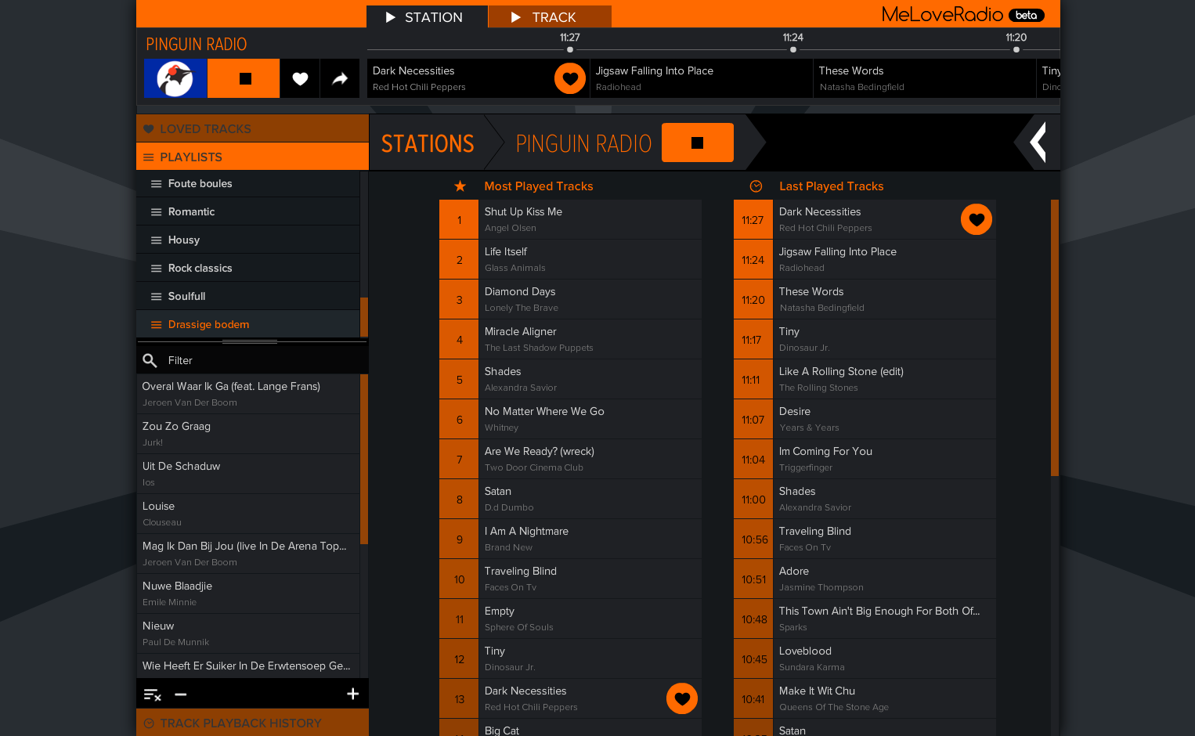The image size is (1195, 736).
Task: Click the Foute boules list handle icon
Action: pos(157,184)
